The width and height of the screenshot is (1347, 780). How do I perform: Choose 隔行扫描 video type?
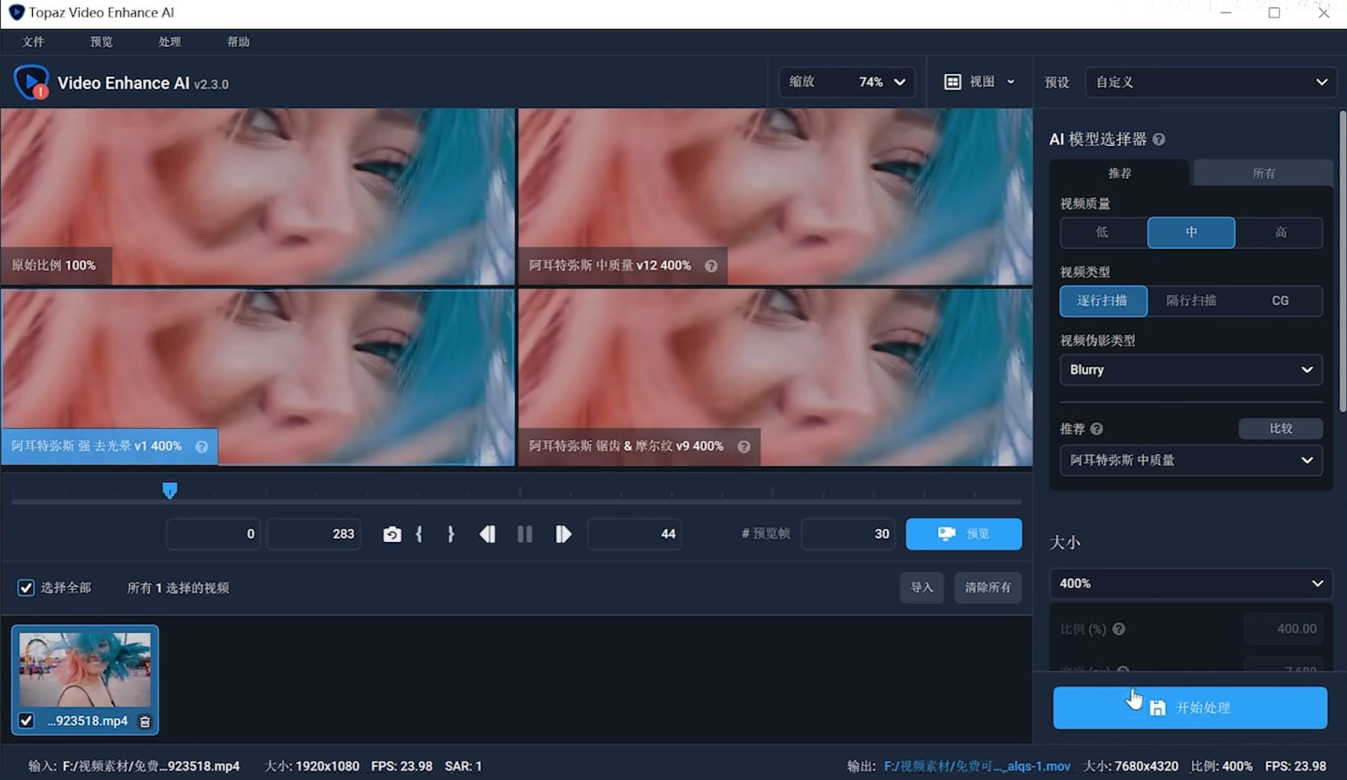1191,301
